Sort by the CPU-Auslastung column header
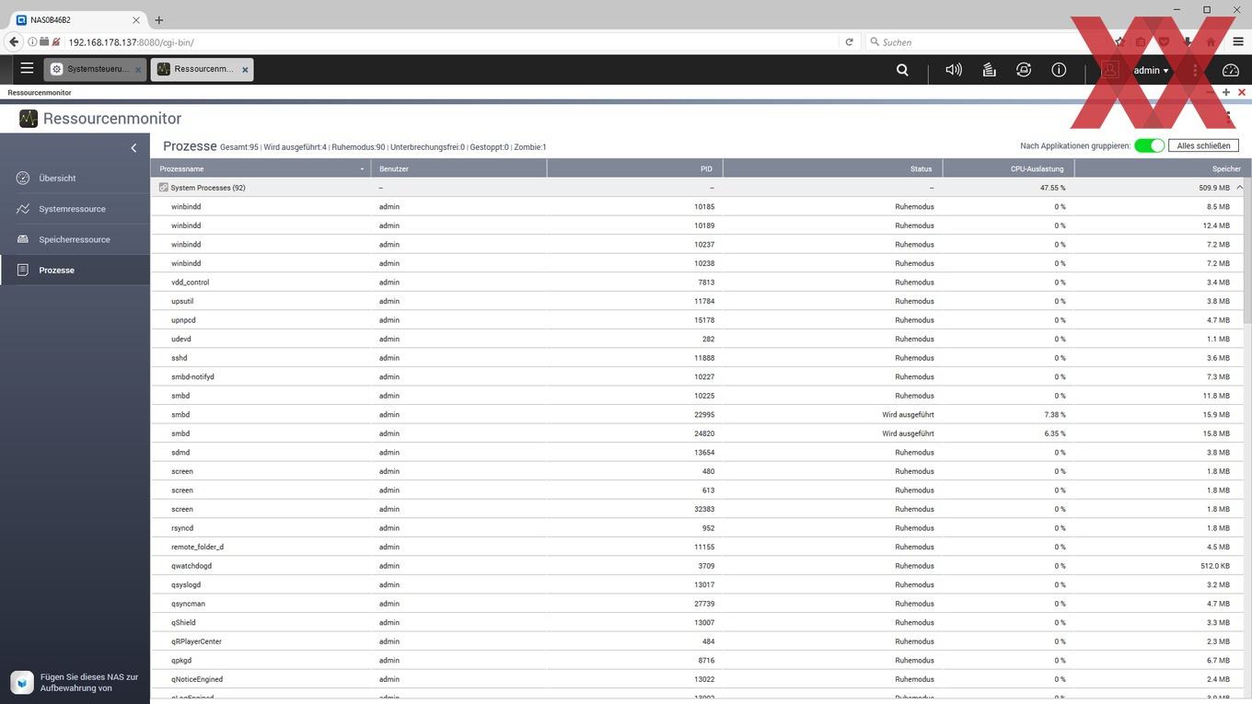Screen dimensions: 1252x704 (x=1008, y=168)
